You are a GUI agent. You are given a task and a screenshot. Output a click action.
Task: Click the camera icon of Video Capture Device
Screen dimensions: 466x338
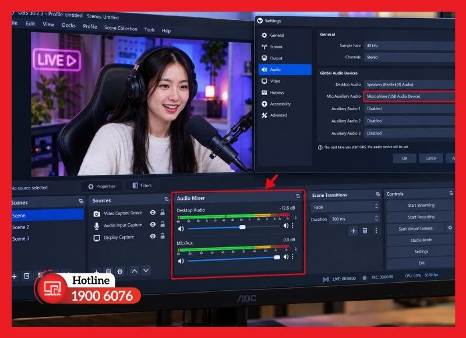(97, 214)
